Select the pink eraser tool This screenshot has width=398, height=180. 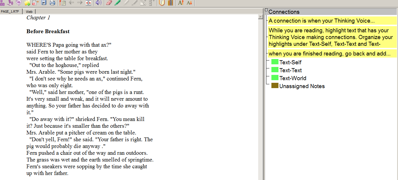point(109,3)
